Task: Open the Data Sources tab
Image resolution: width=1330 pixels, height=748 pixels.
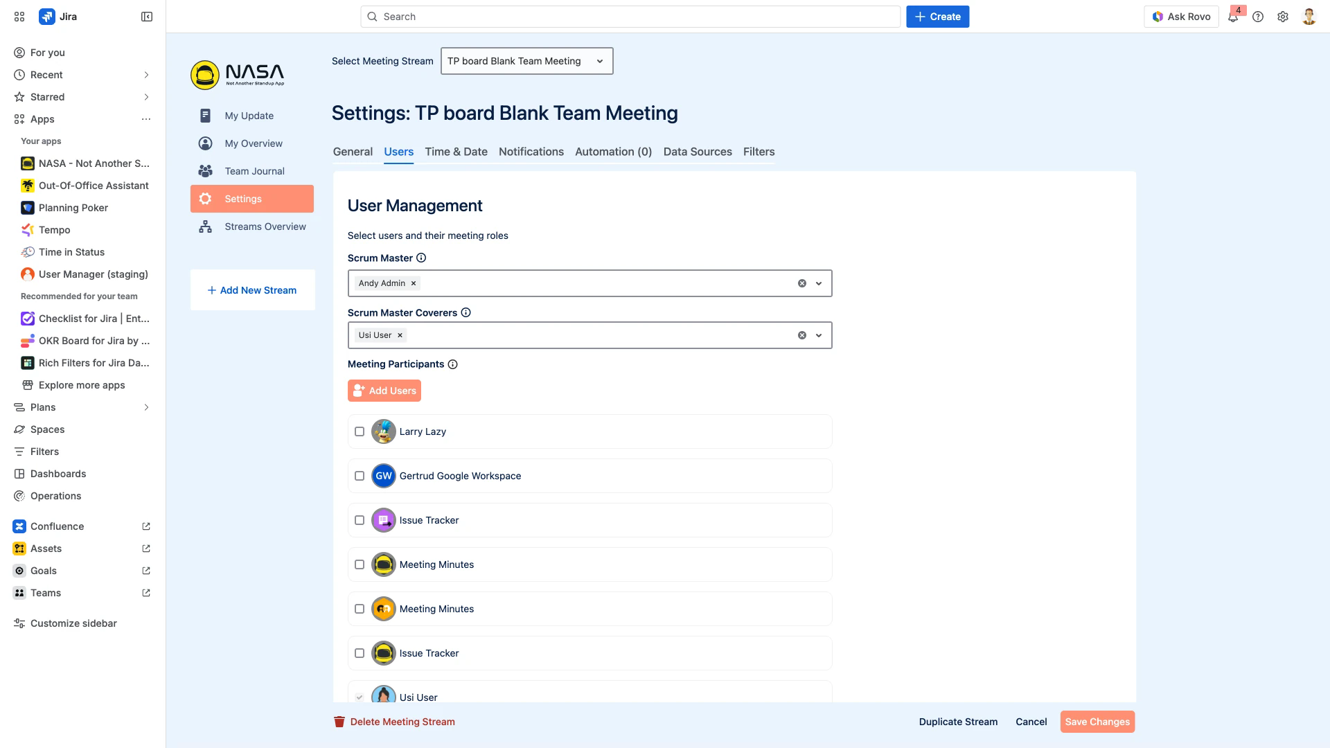Action: pos(697,152)
